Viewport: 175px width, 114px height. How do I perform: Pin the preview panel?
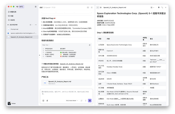point(159,7)
